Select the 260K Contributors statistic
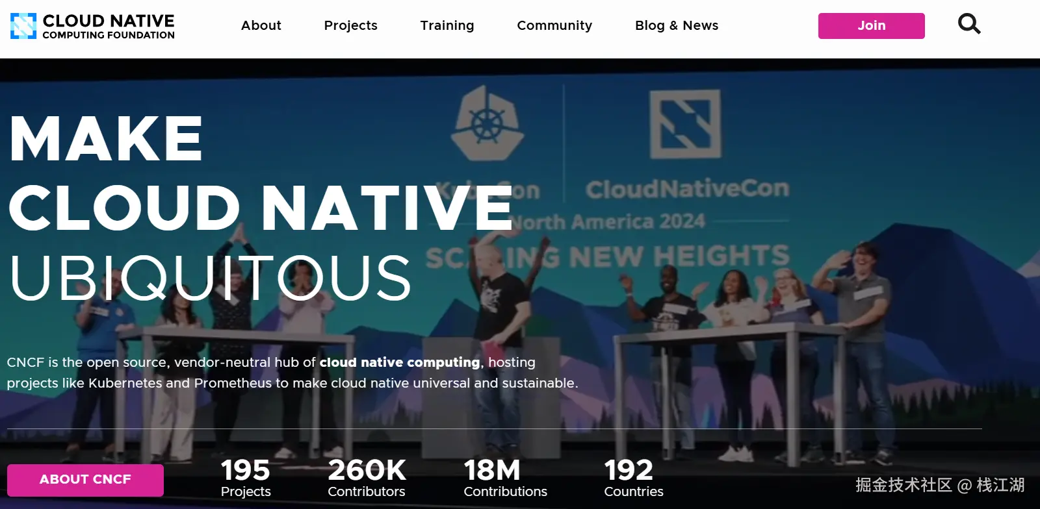1040x509 pixels. coord(367,478)
